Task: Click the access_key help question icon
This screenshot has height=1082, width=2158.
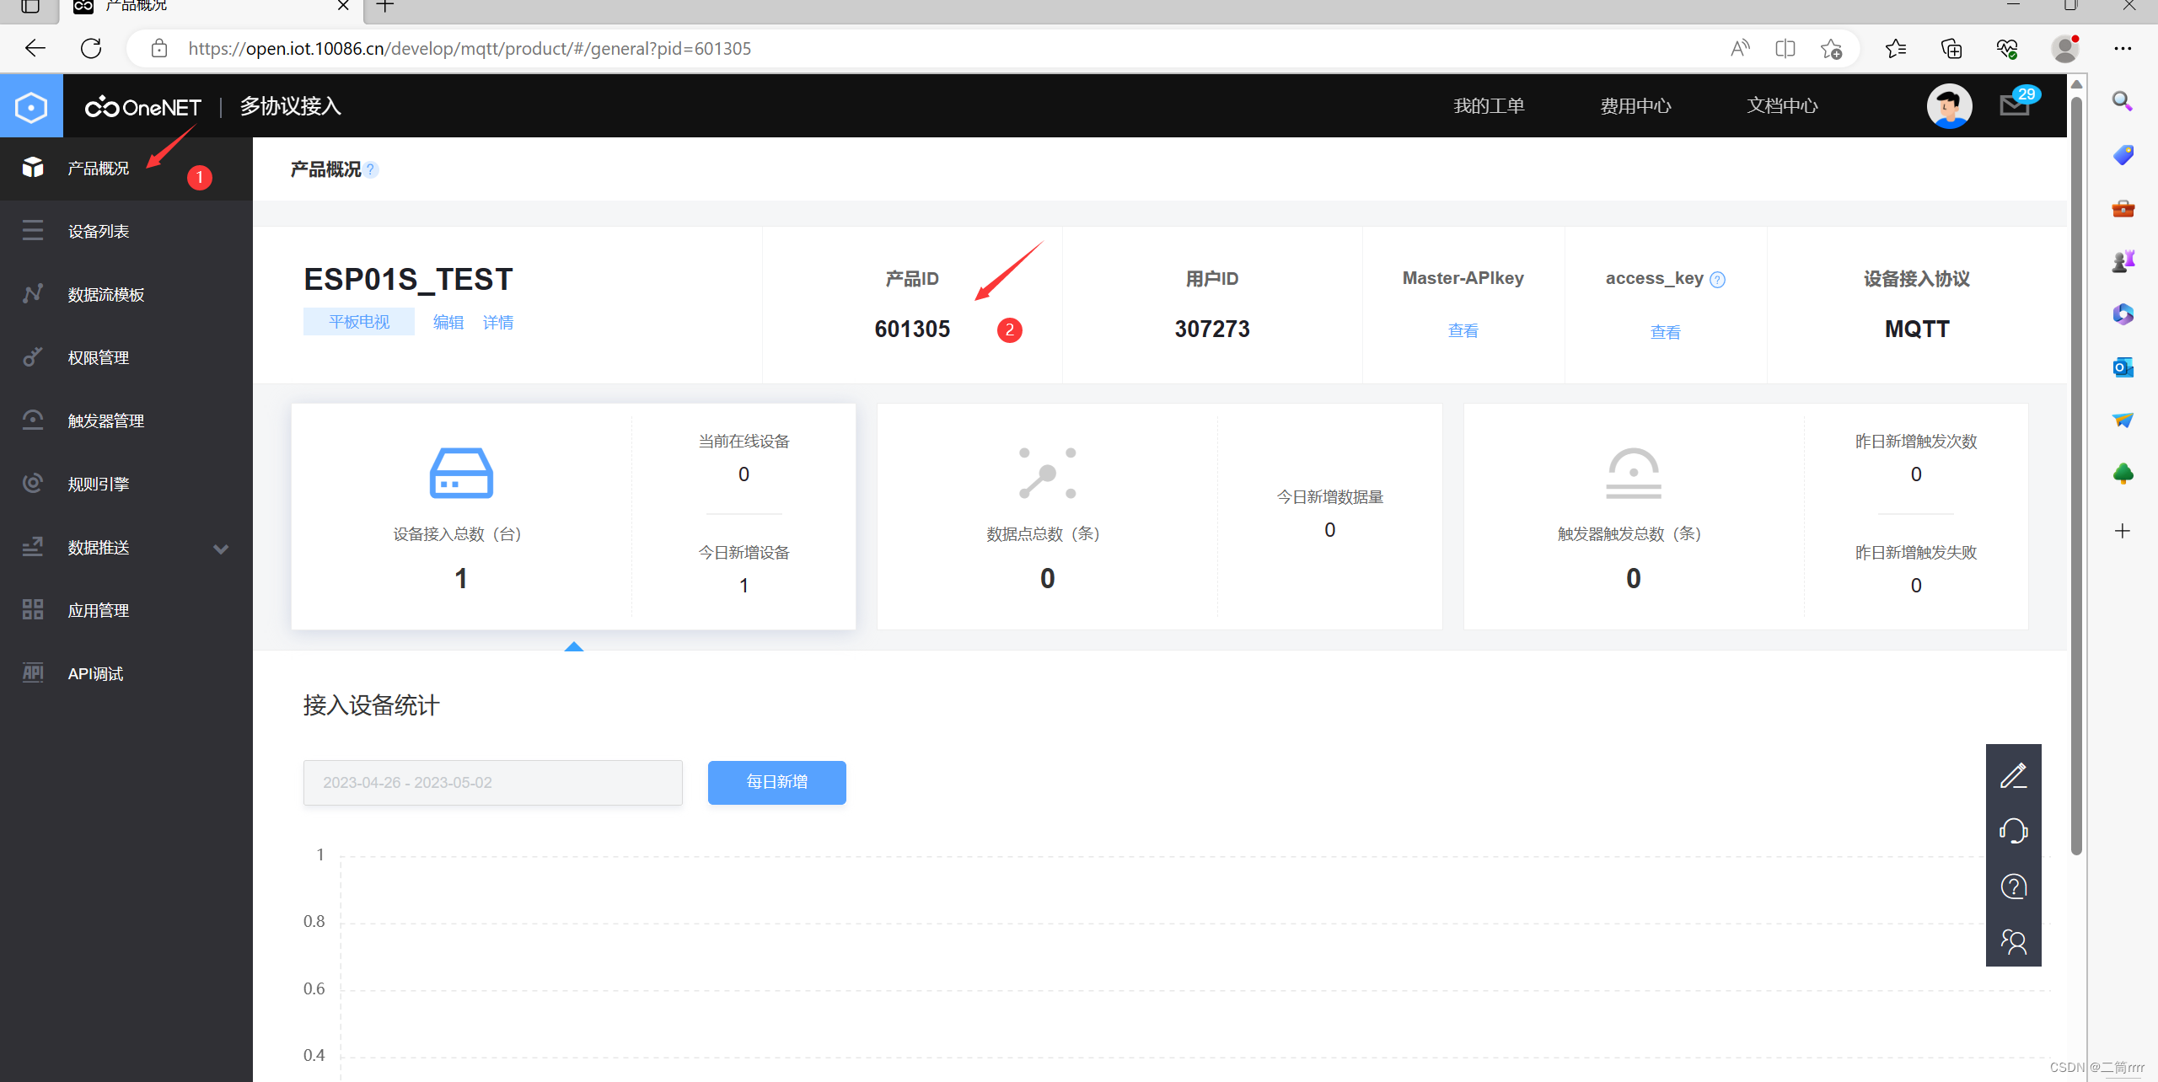Action: 1717,280
